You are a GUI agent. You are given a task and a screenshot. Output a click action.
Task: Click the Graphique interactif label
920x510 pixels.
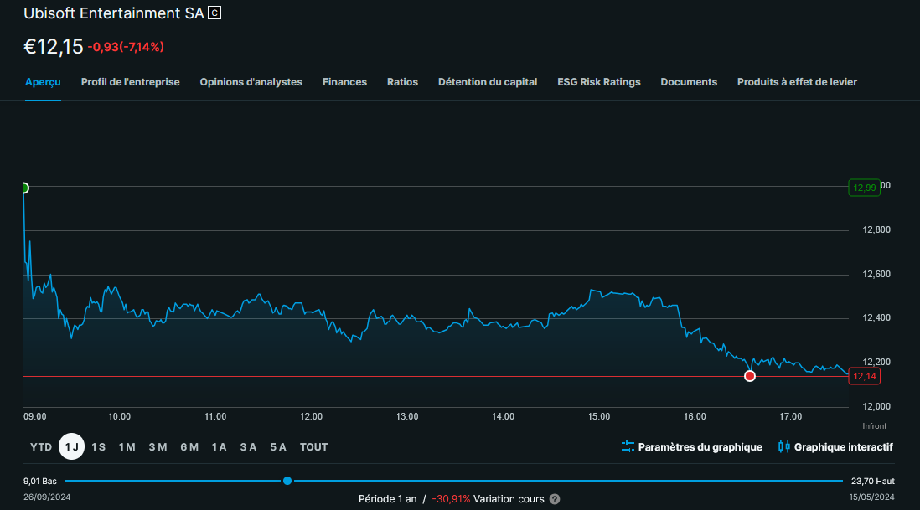843,446
